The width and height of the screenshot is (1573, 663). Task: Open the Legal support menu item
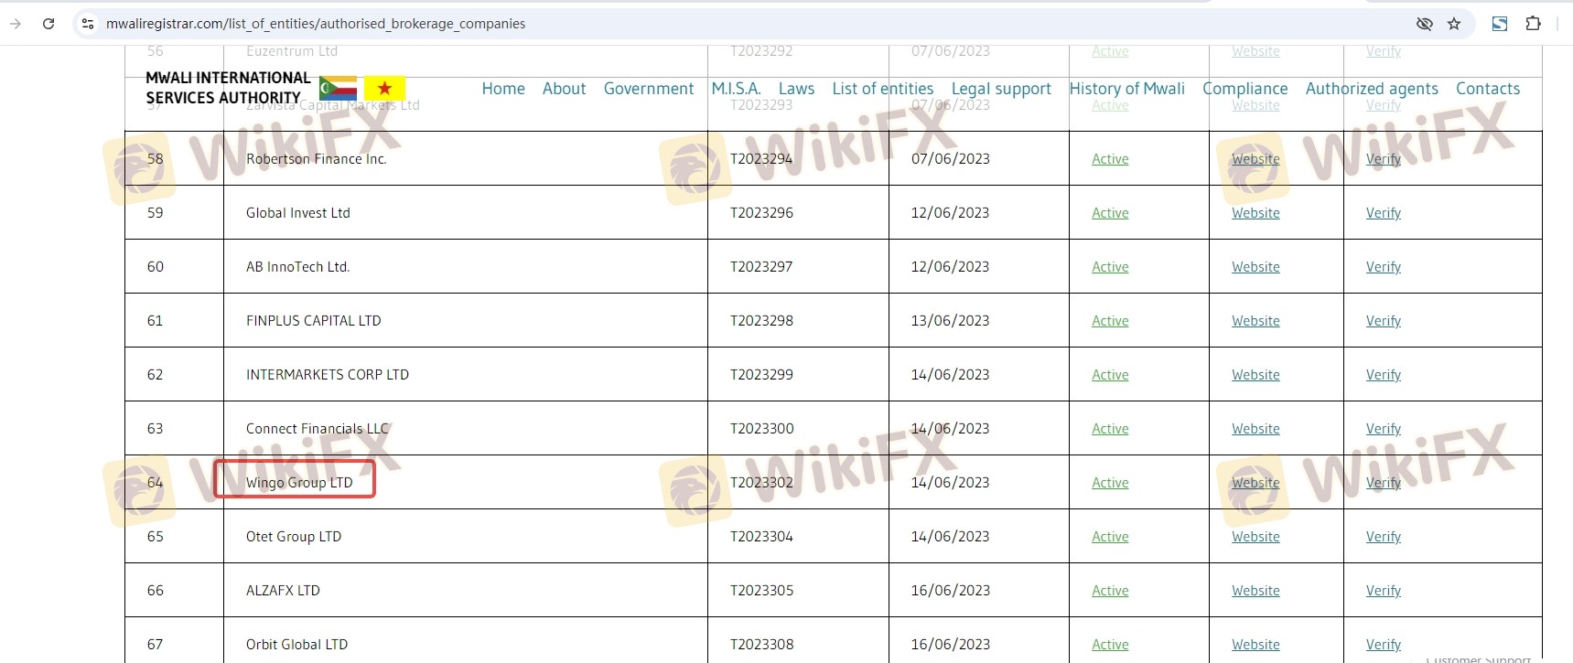pos(1001,89)
